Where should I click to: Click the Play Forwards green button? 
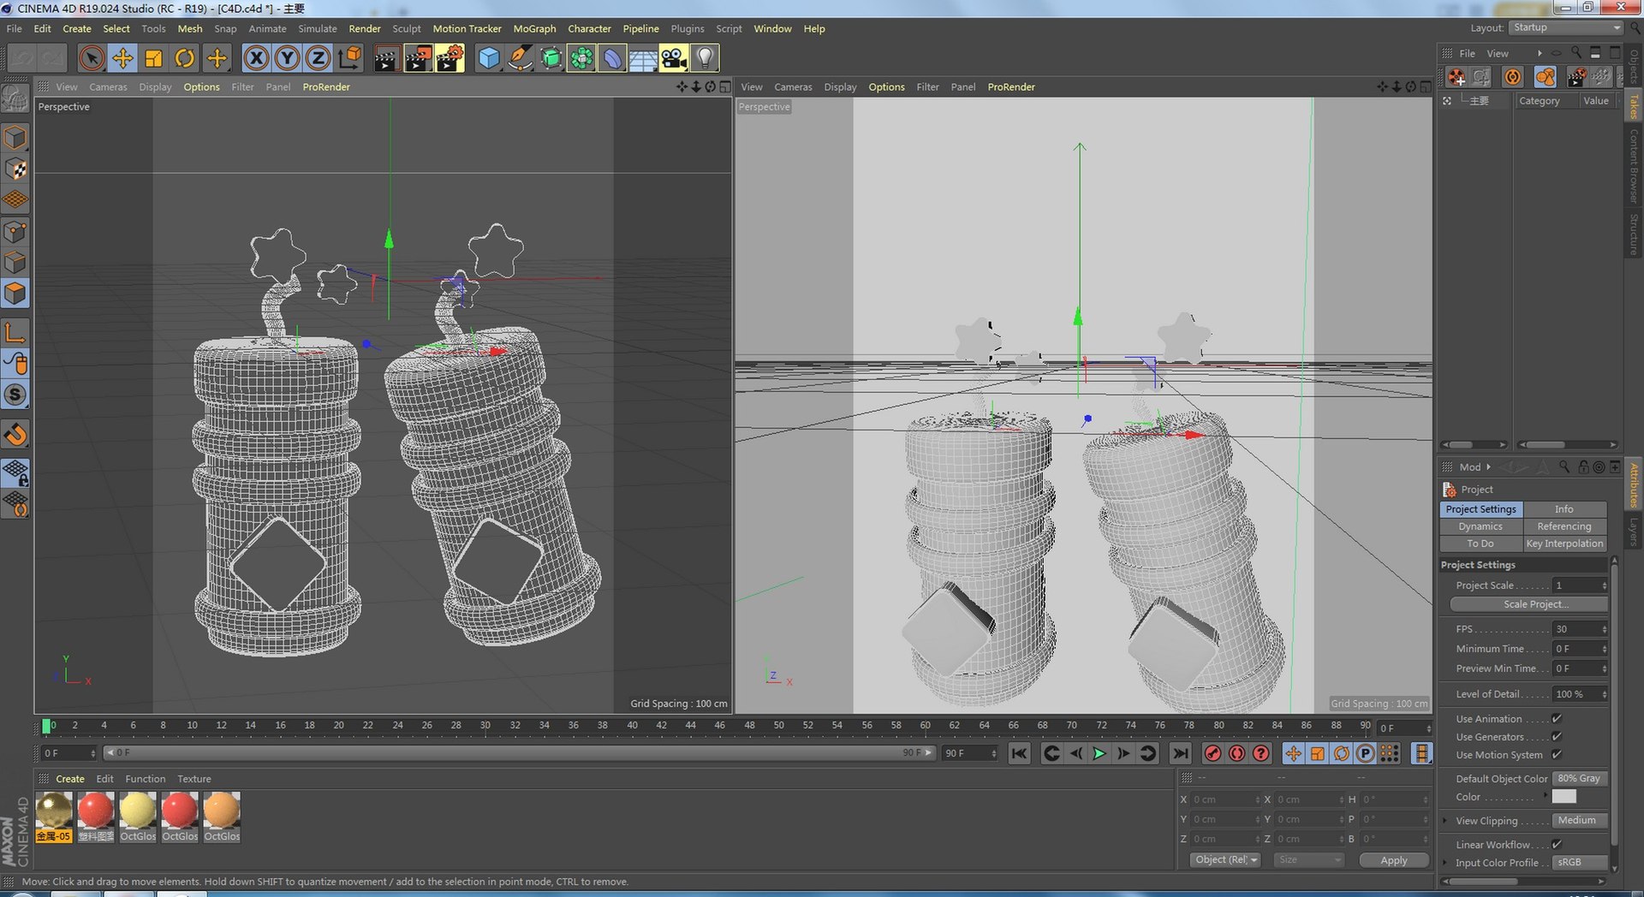1099,753
